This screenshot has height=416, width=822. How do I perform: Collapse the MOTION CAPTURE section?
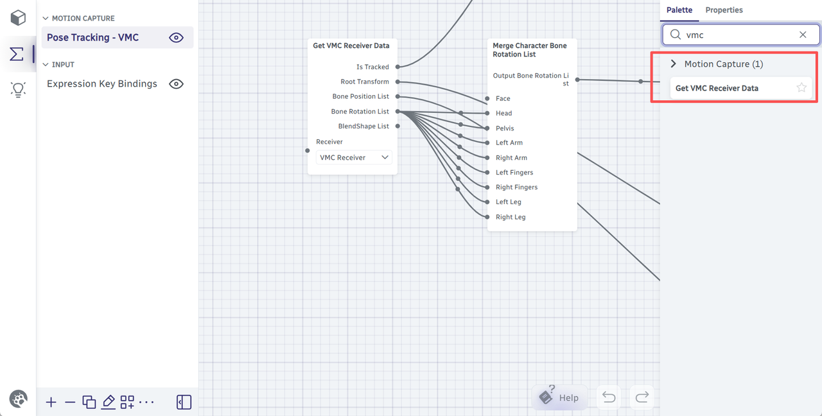46,19
